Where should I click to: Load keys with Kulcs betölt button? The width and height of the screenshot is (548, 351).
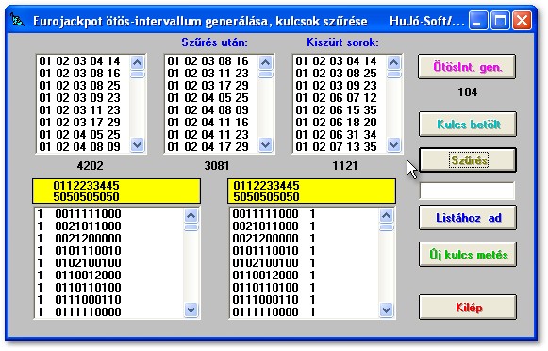coord(468,125)
